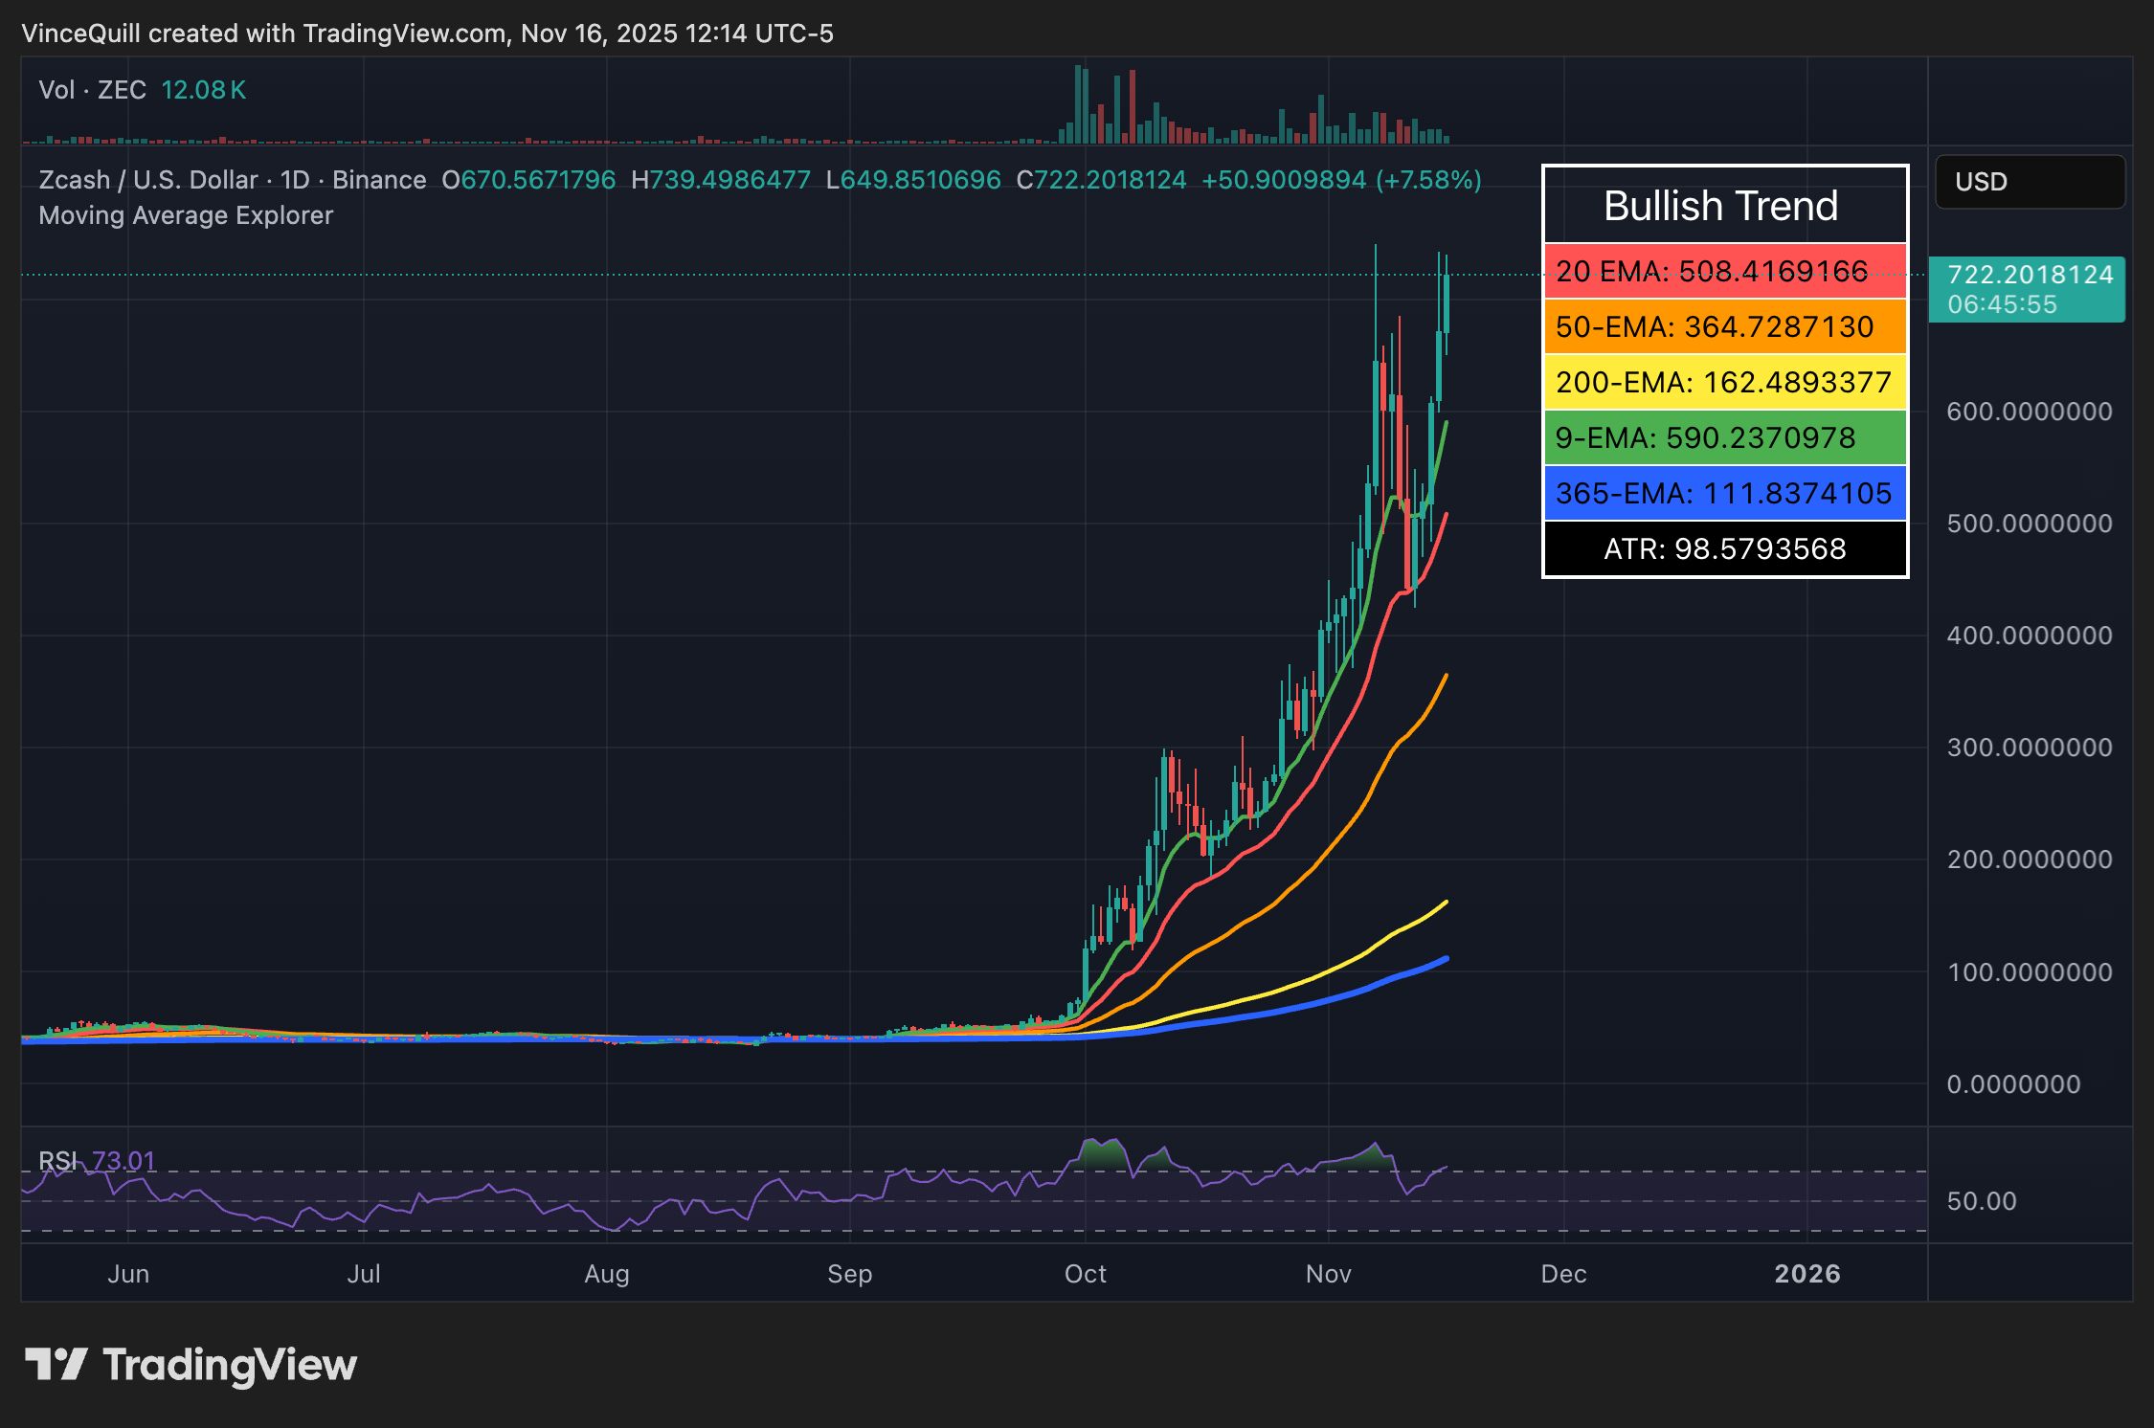Select the RSI 73.01 indicator label
The height and width of the screenshot is (1428, 2154).
96,1159
